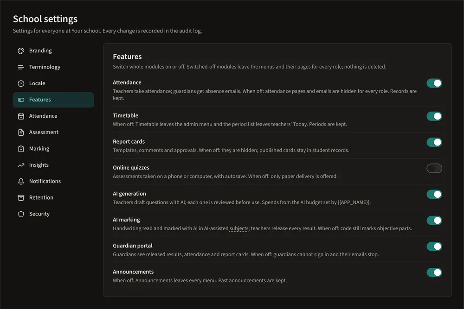464x309 pixels.
Task: Click the description starting 'Switch whole modules on or off'
Action: [x=250, y=67]
